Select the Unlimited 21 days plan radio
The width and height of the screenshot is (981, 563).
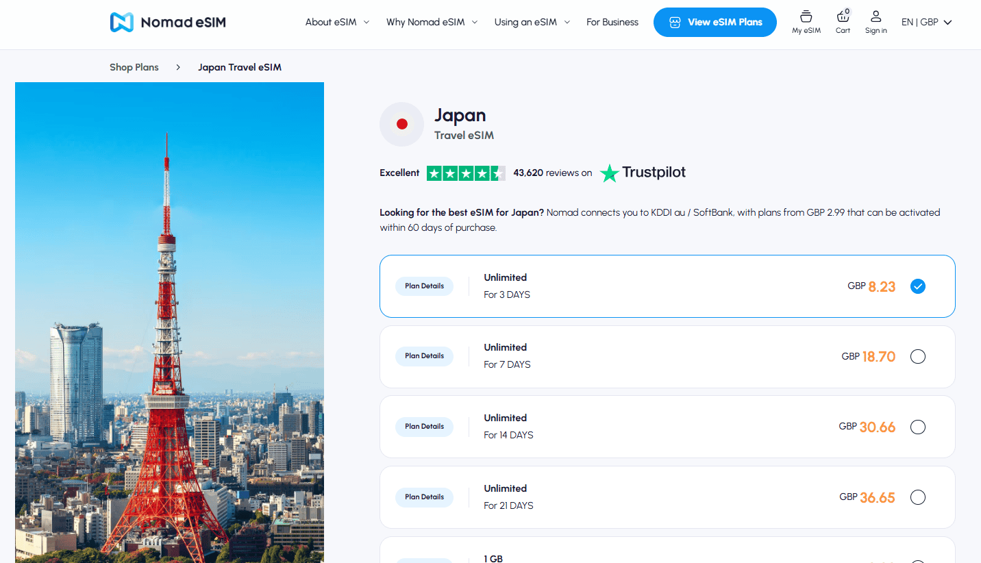tap(918, 497)
